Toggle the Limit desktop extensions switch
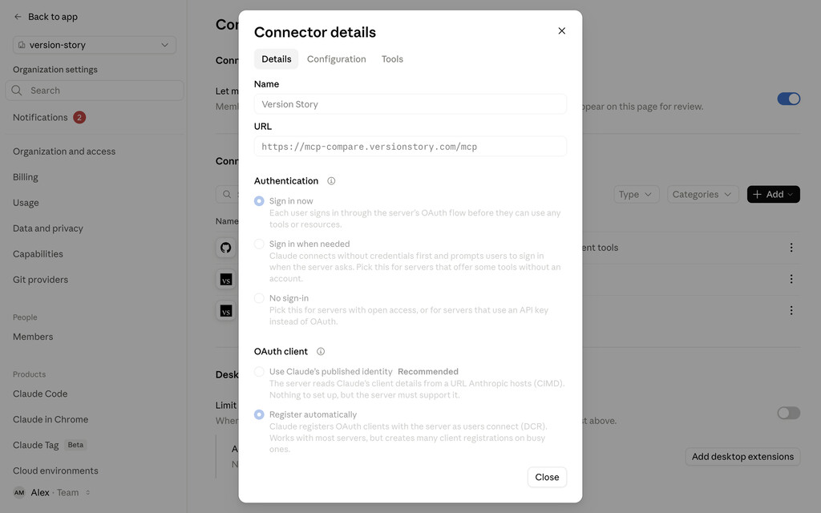 [x=789, y=413]
